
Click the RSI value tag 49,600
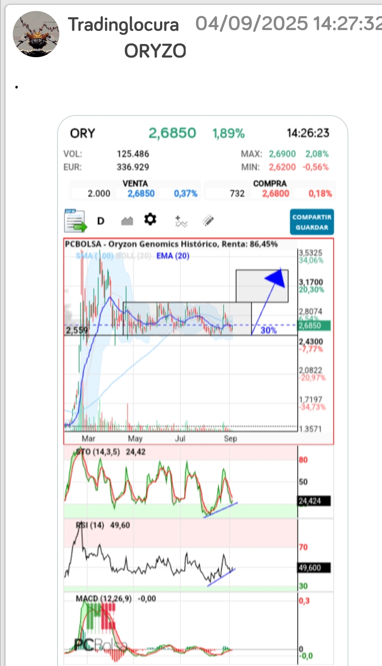click(314, 568)
